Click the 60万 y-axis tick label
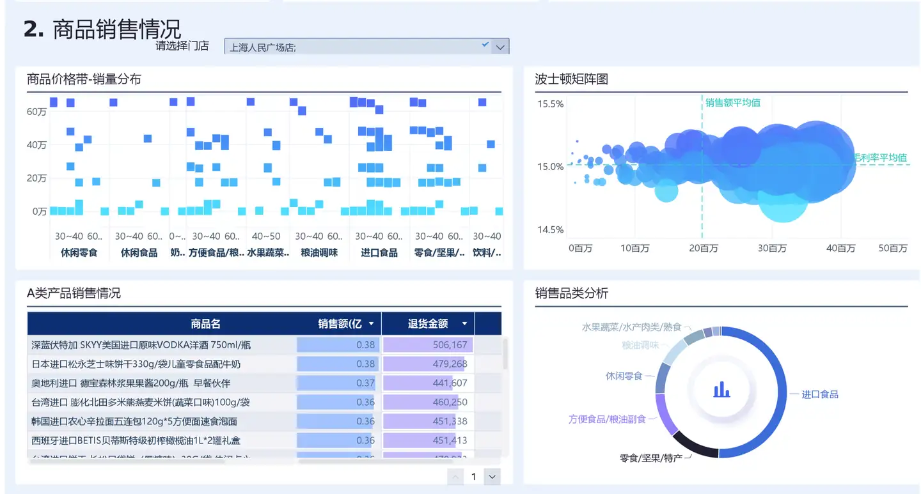Viewport: 921px width, 494px height. [36, 111]
